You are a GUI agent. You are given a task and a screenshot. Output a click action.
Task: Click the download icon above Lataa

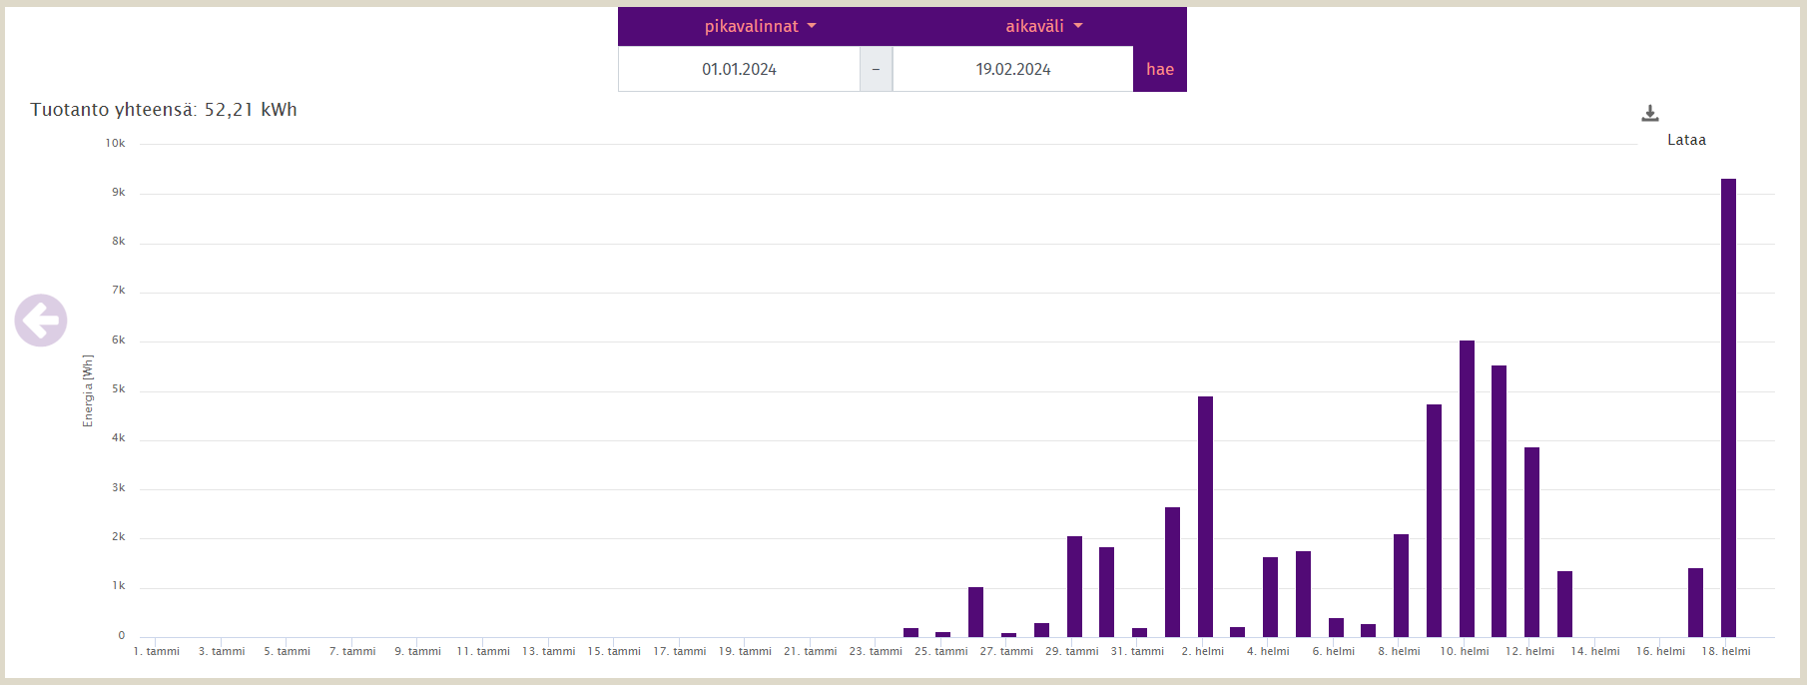[x=1649, y=114]
